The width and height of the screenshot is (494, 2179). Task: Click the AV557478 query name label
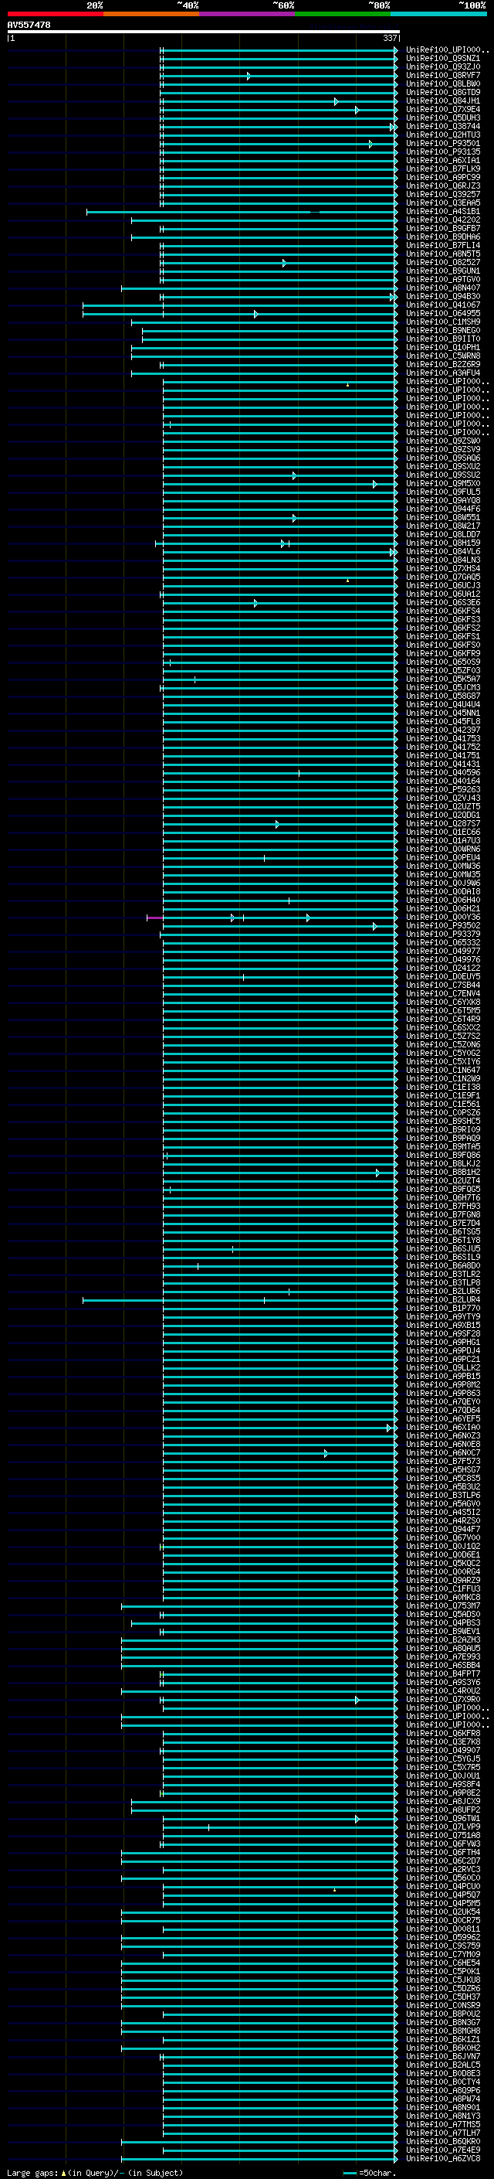[29, 26]
